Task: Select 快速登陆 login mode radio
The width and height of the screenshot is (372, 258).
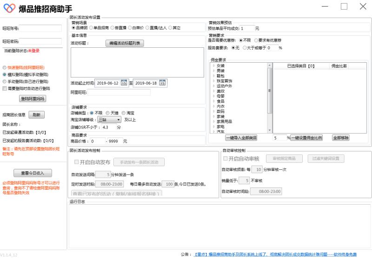Action: (x=5, y=67)
